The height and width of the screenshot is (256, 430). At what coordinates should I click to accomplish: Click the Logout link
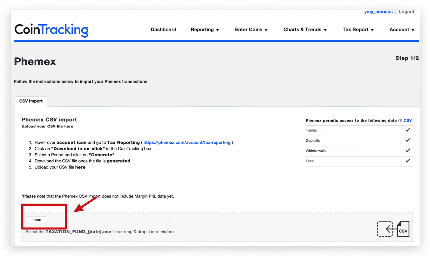coord(406,12)
